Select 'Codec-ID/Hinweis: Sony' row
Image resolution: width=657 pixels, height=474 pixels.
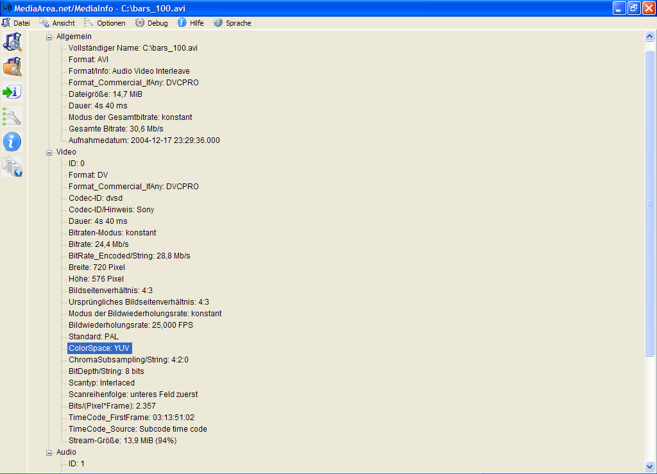(x=112, y=210)
